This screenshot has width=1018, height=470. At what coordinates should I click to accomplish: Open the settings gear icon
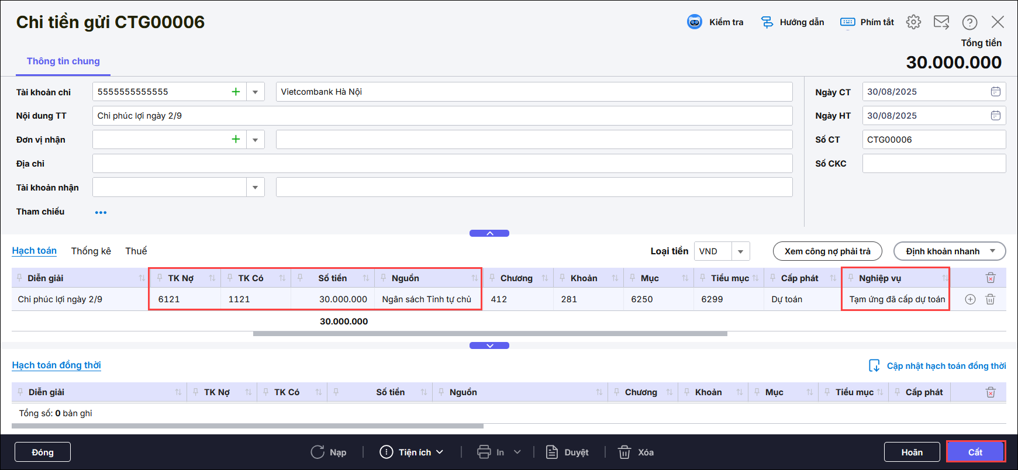coord(913,22)
